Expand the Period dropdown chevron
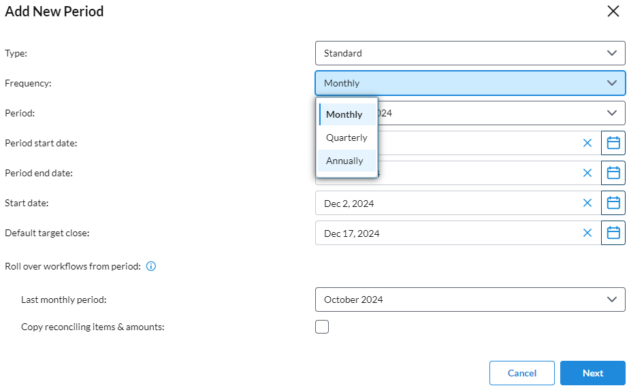The height and width of the screenshot is (388, 629). click(x=612, y=113)
